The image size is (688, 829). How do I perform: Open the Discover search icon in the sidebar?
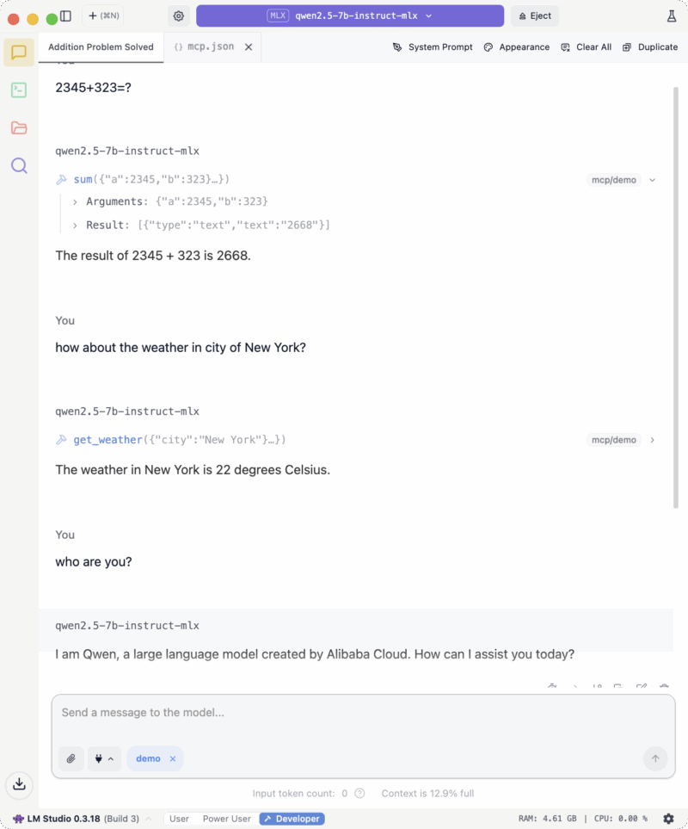(19, 165)
